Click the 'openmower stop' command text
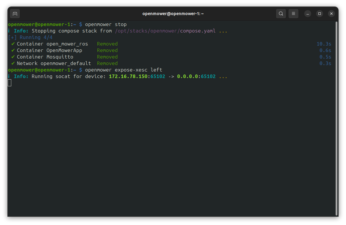This screenshot has width=346, height=225. pyautogui.click(x=106, y=24)
